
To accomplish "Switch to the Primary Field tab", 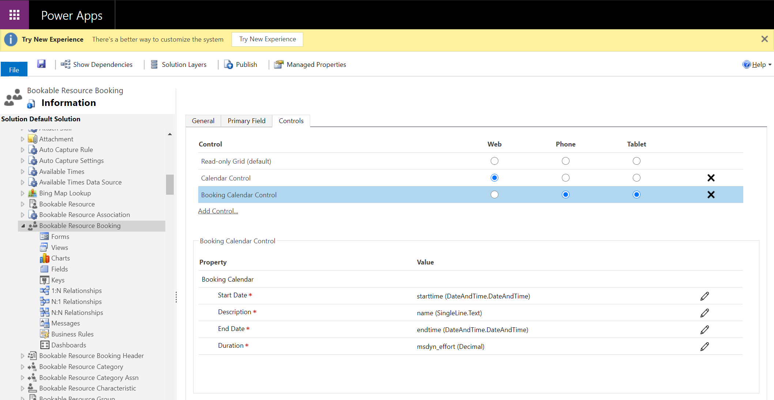I will [x=247, y=121].
